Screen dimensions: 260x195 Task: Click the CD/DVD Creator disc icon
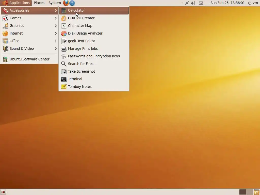[64, 18]
